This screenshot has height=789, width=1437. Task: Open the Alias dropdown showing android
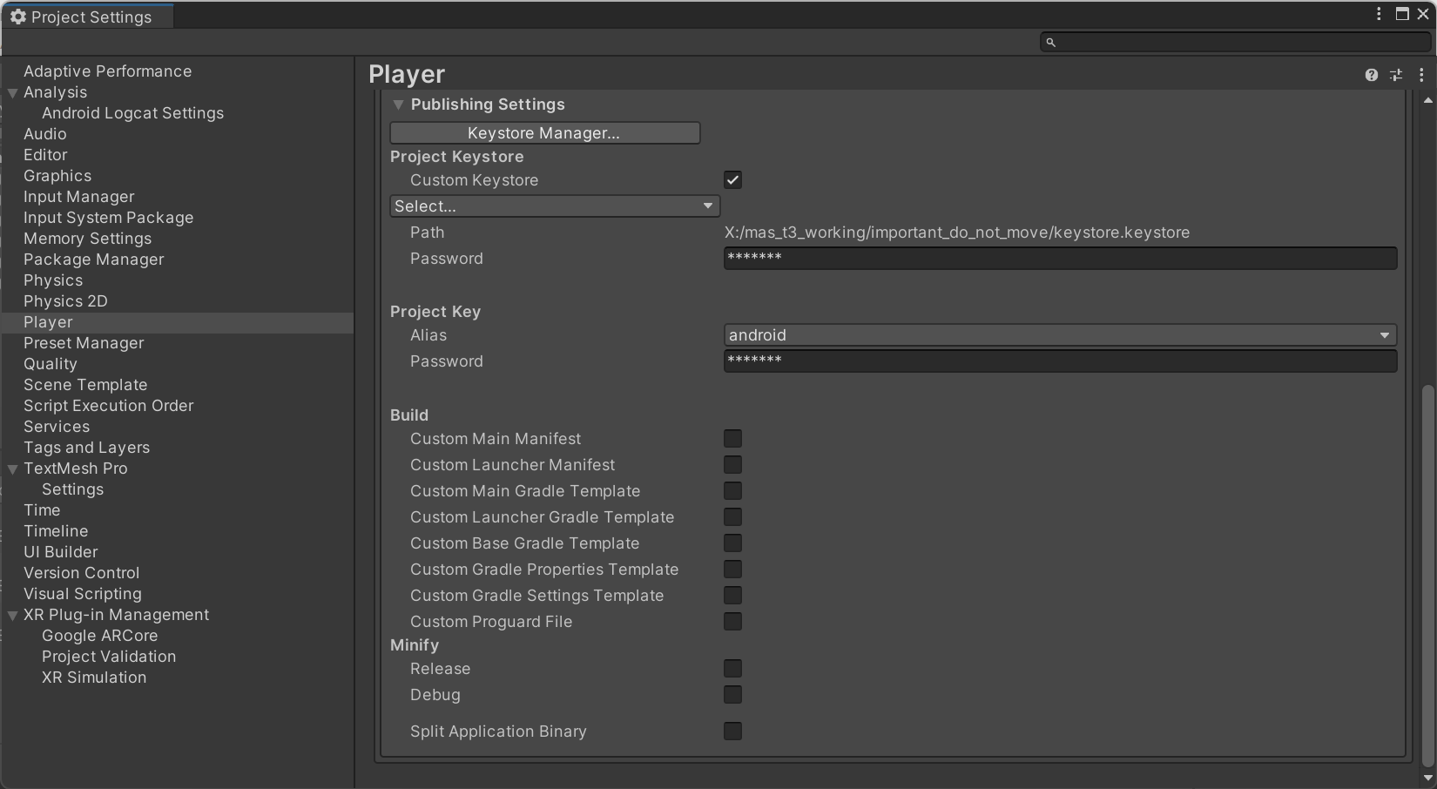click(x=1060, y=335)
